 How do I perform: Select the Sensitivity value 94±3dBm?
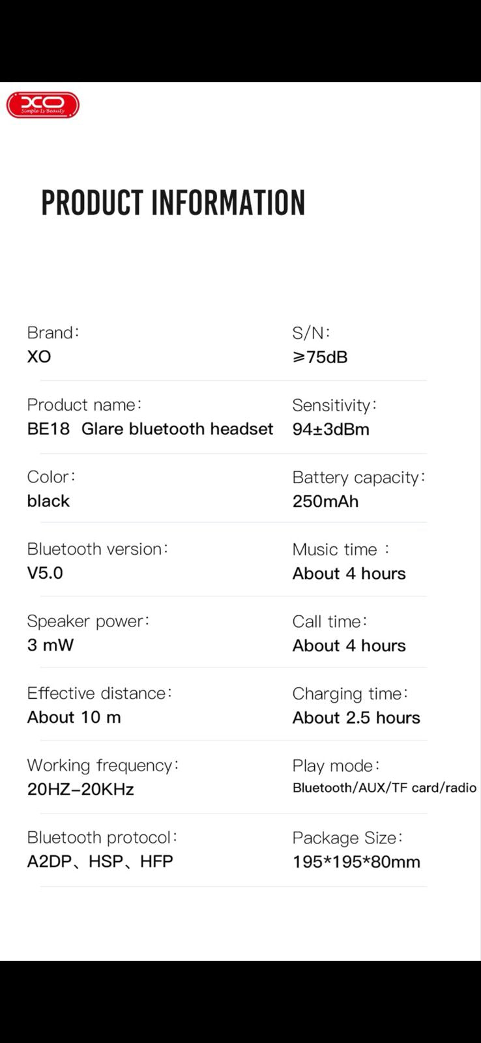pos(330,430)
